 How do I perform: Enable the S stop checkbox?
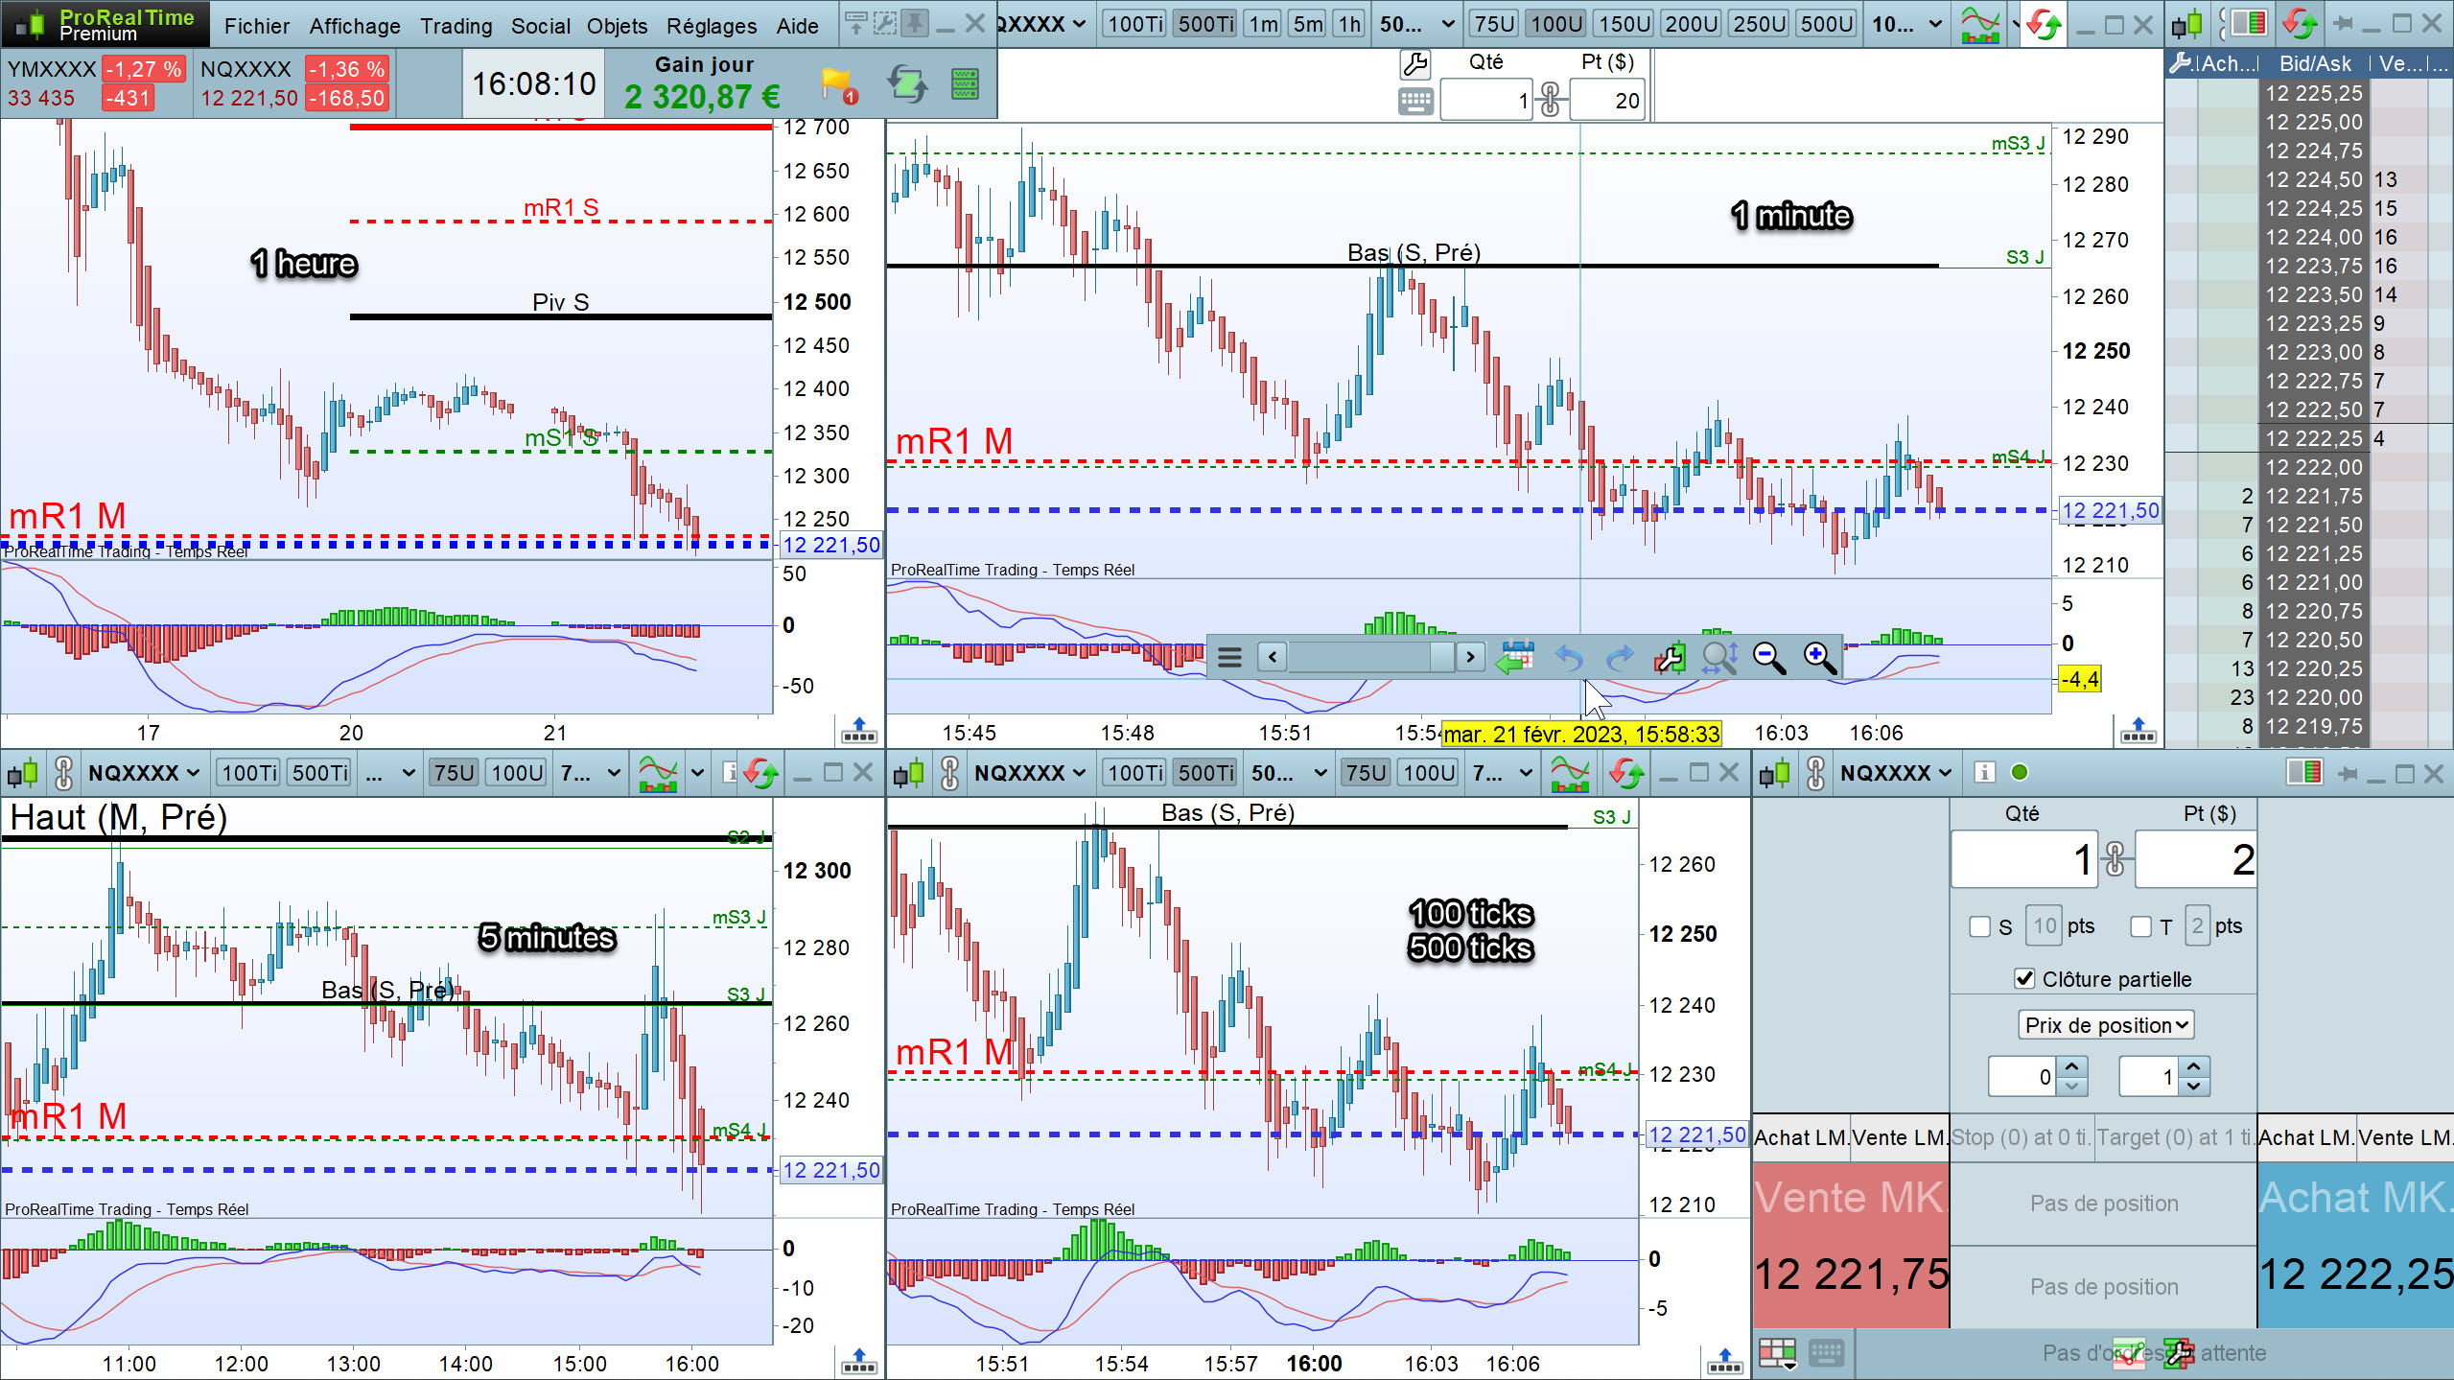click(x=1979, y=926)
